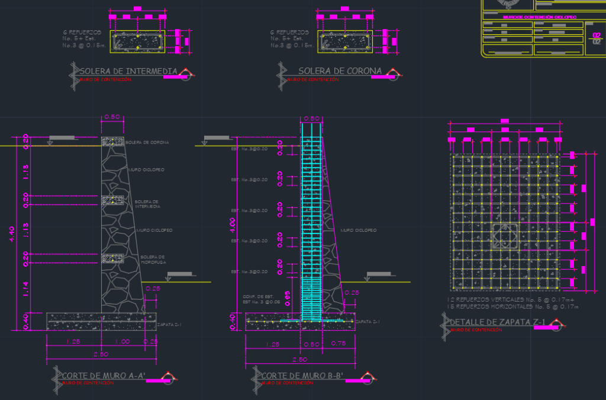Click the scale marker symbol above DETALLE DE ZAPATA Z-1
Screen dimensions: 606x400
(x=556, y=324)
